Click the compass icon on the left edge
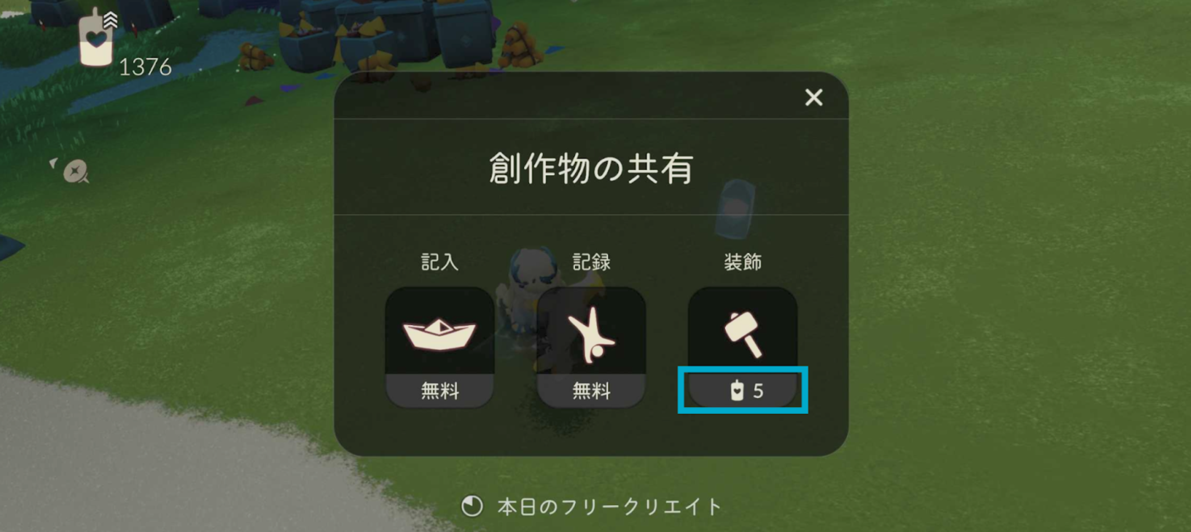Viewport: 1191px width, 532px height. pyautogui.click(x=75, y=171)
